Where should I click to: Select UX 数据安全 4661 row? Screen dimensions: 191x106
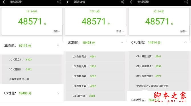tap(95, 57)
